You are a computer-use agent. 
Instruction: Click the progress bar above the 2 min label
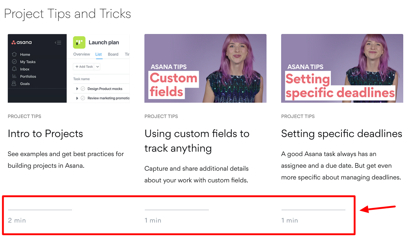click(40, 209)
